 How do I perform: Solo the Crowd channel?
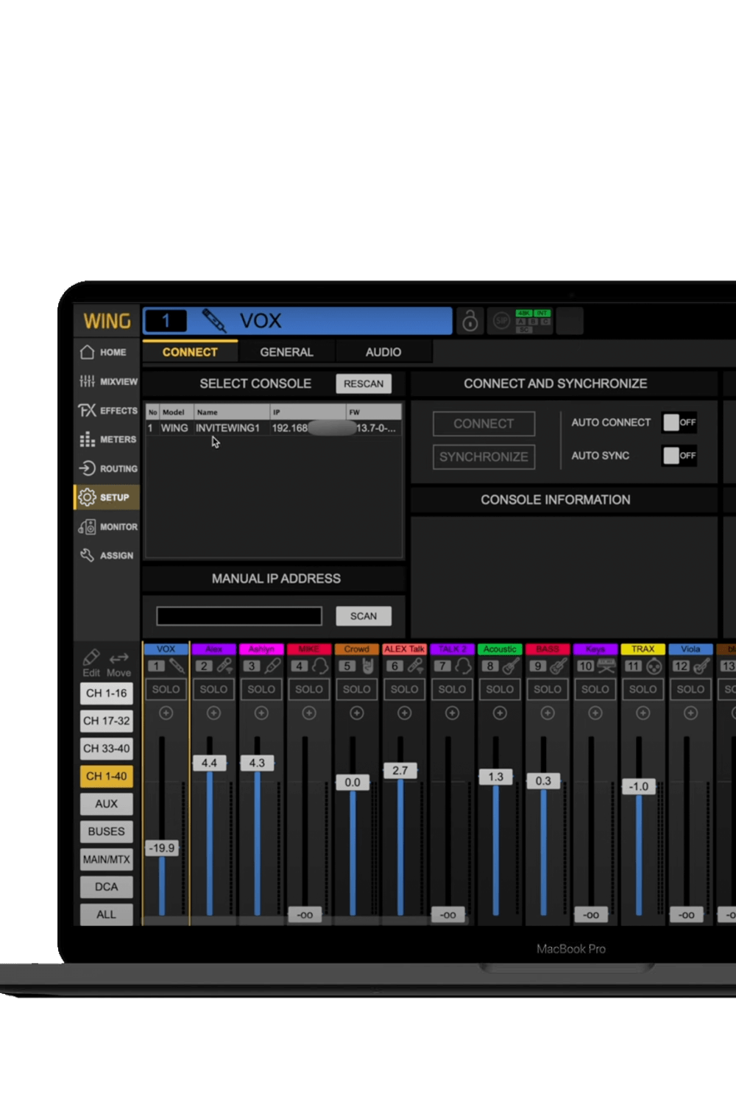pyautogui.click(x=357, y=689)
